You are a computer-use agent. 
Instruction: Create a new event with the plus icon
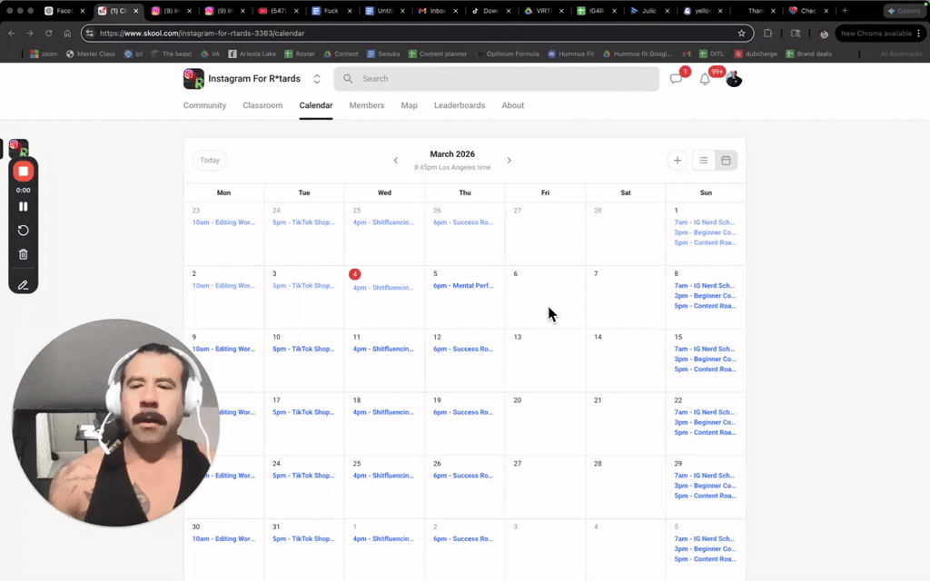pyautogui.click(x=678, y=160)
